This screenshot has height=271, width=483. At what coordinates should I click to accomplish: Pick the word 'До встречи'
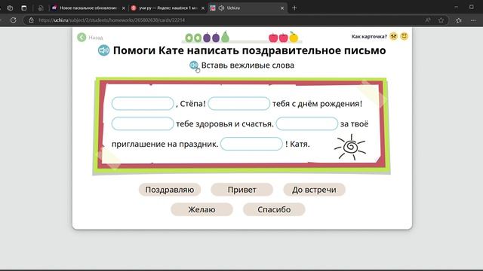[x=314, y=190]
